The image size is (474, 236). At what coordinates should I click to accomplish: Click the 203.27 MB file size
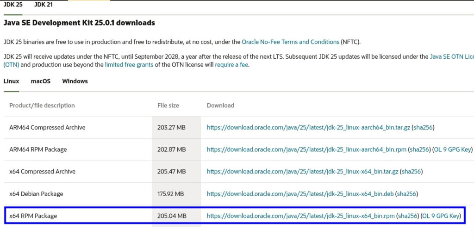coord(171,128)
